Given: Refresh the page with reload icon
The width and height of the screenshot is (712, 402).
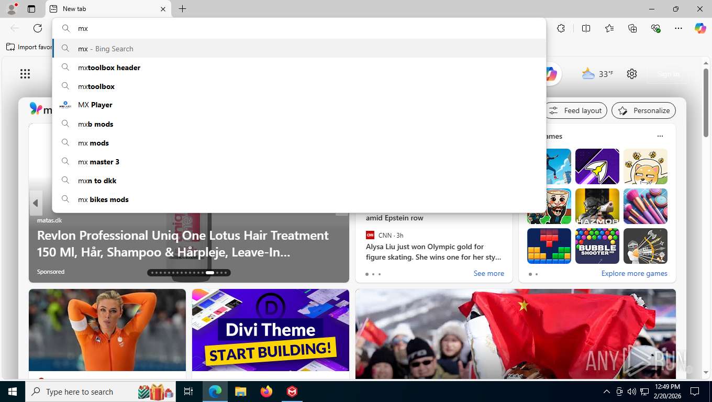Looking at the screenshot, I should [x=38, y=28].
